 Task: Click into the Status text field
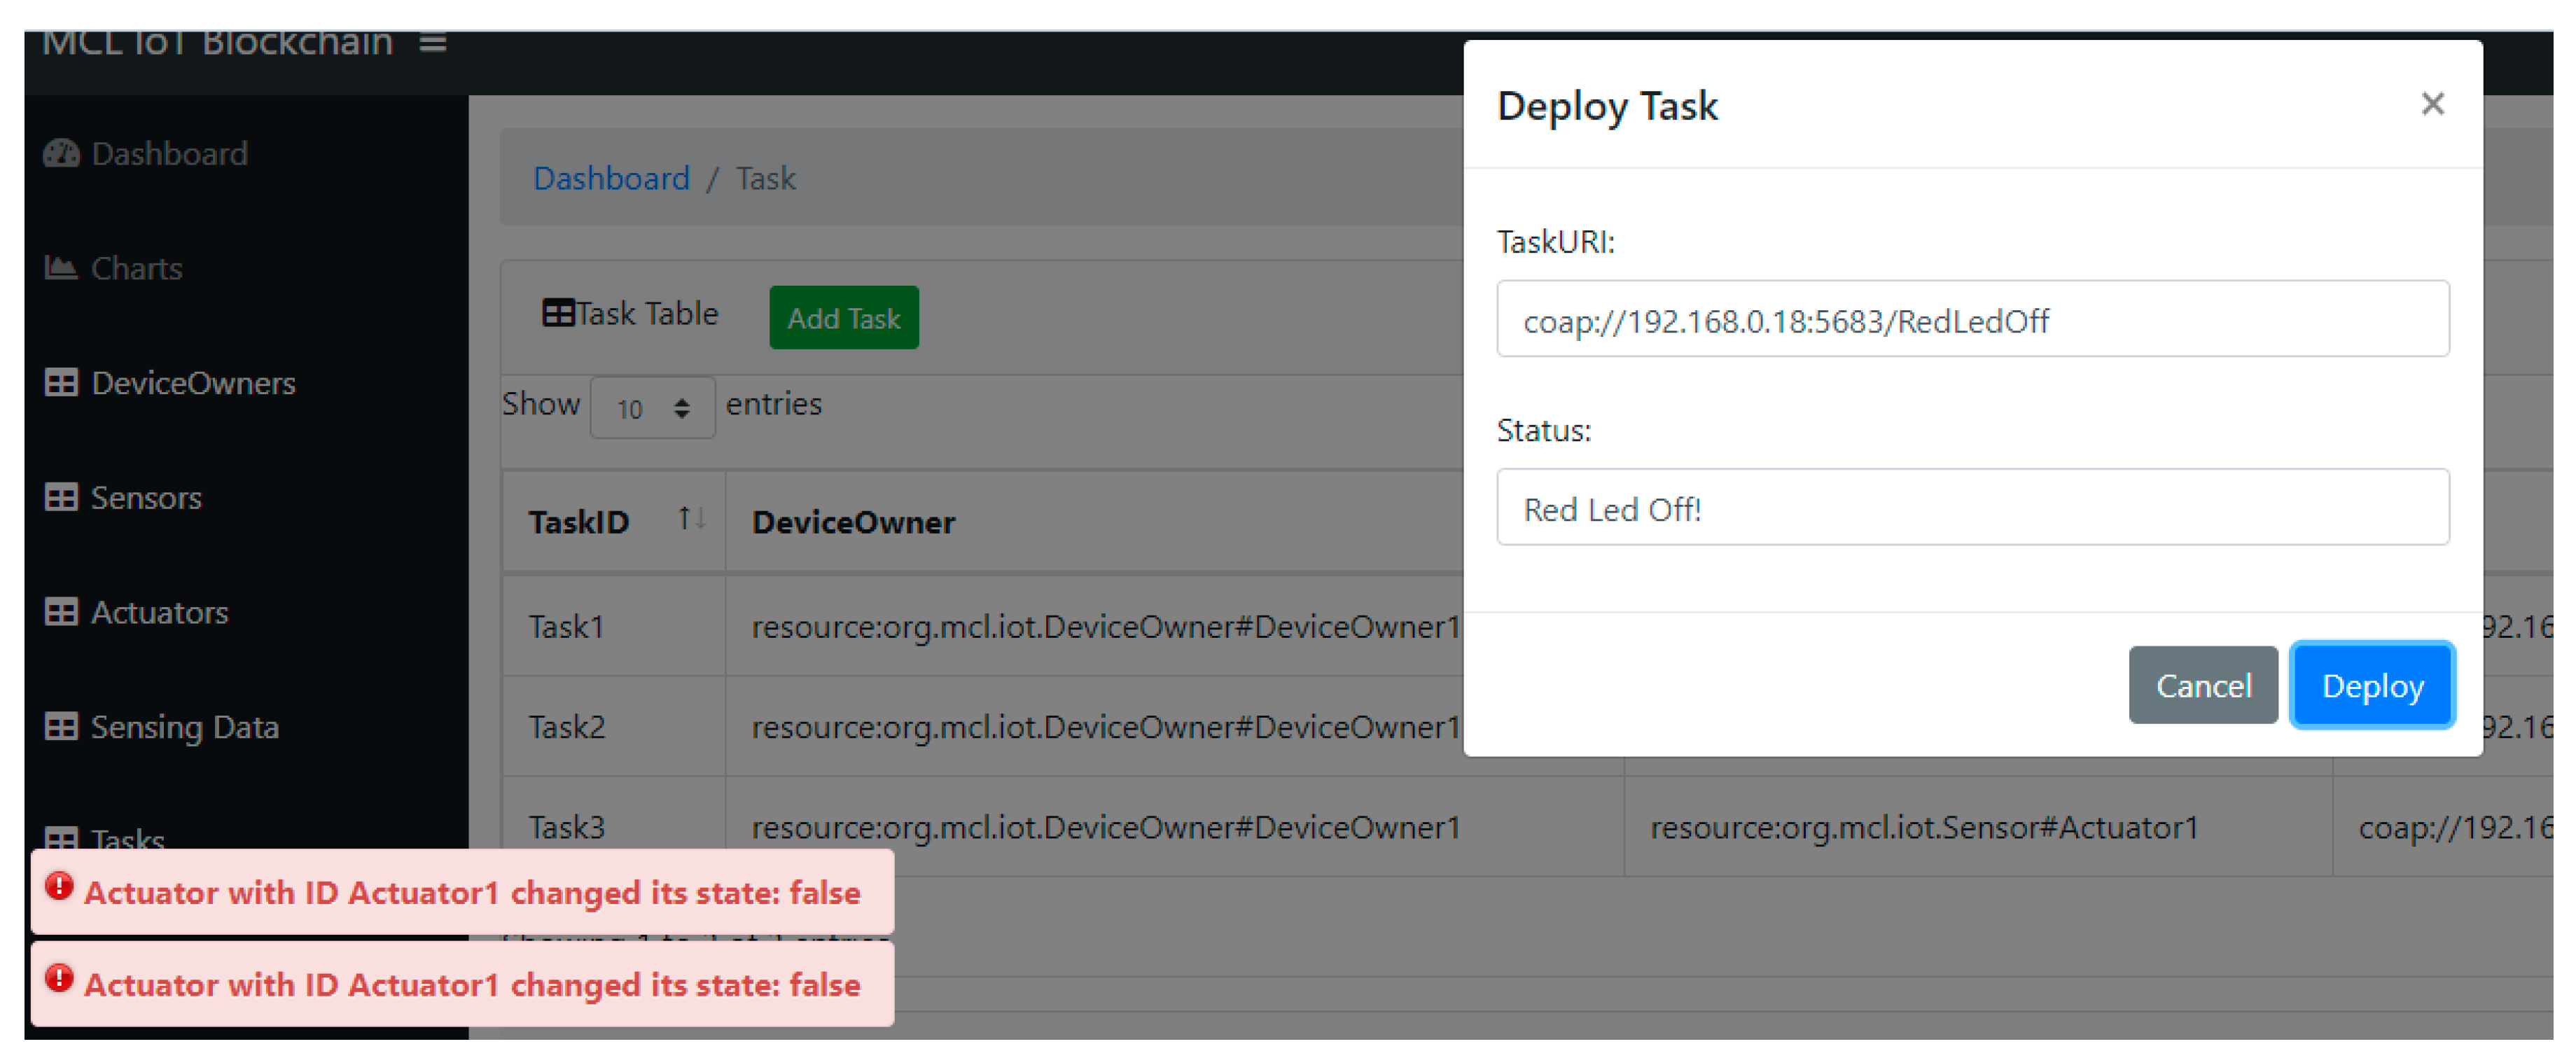pyautogui.click(x=1971, y=508)
